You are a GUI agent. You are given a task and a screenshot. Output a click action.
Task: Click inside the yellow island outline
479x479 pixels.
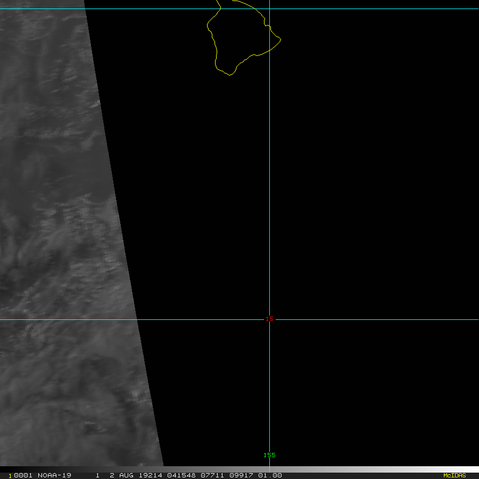tap(240, 37)
